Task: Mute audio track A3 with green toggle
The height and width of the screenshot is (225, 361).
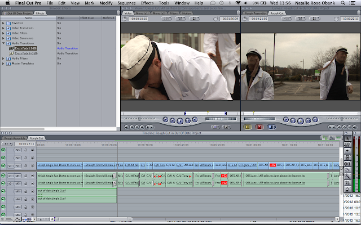Action: [x=3, y=191]
